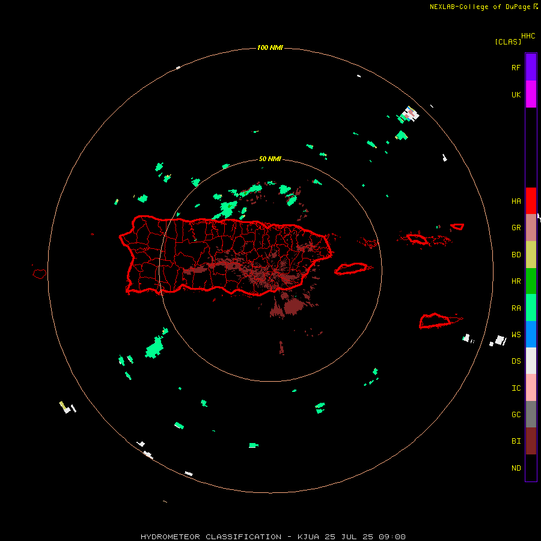This screenshot has height=541, width=541.
Task: Click the HHC product label
Action: point(528,36)
